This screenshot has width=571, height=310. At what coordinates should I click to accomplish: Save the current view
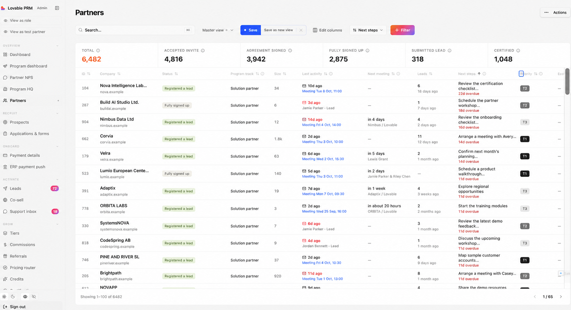(250, 30)
